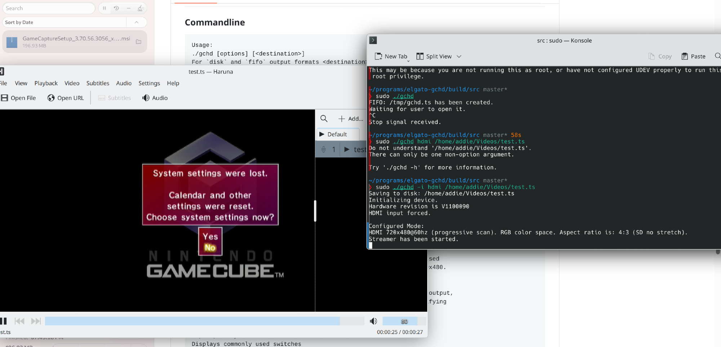
Task: Open the Audio toolbar button
Action: (x=155, y=98)
